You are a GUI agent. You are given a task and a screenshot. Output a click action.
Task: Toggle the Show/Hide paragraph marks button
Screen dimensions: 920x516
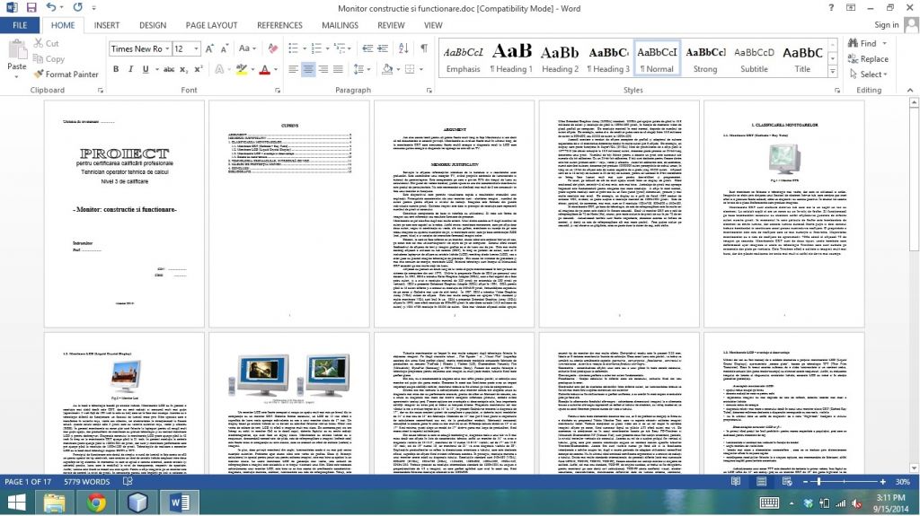[x=422, y=48]
